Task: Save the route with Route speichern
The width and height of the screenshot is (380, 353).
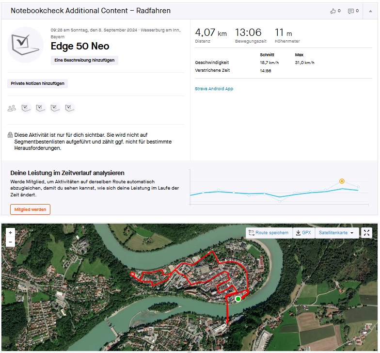Action: tap(269, 233)
